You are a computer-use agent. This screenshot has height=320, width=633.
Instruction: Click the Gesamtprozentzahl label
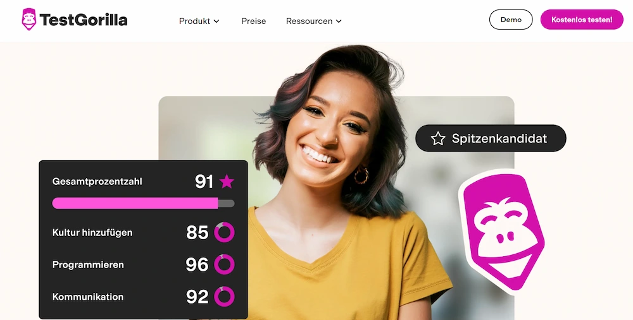(x=97, y=182)
